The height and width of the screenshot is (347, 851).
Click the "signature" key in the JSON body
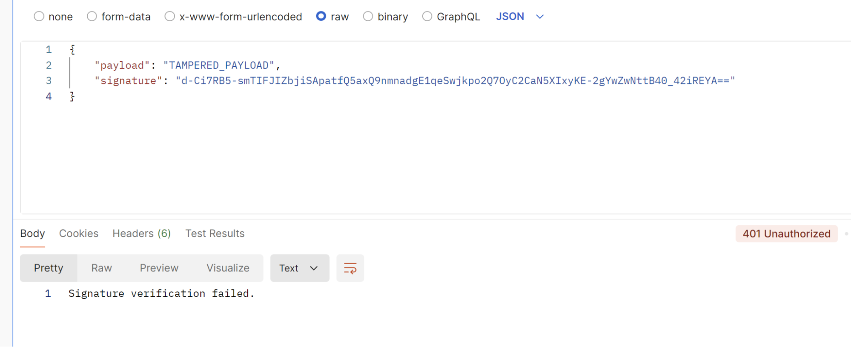pyautogui.click(x=129, y=81)
